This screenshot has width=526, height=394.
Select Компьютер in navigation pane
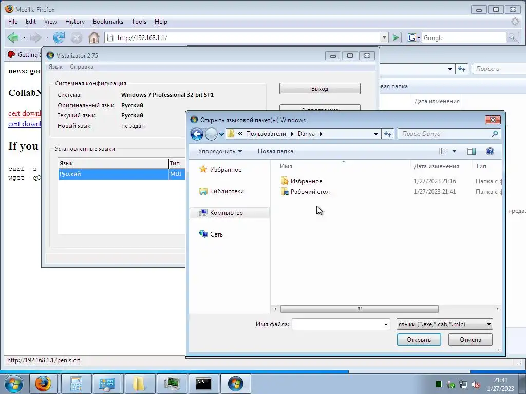230,213
